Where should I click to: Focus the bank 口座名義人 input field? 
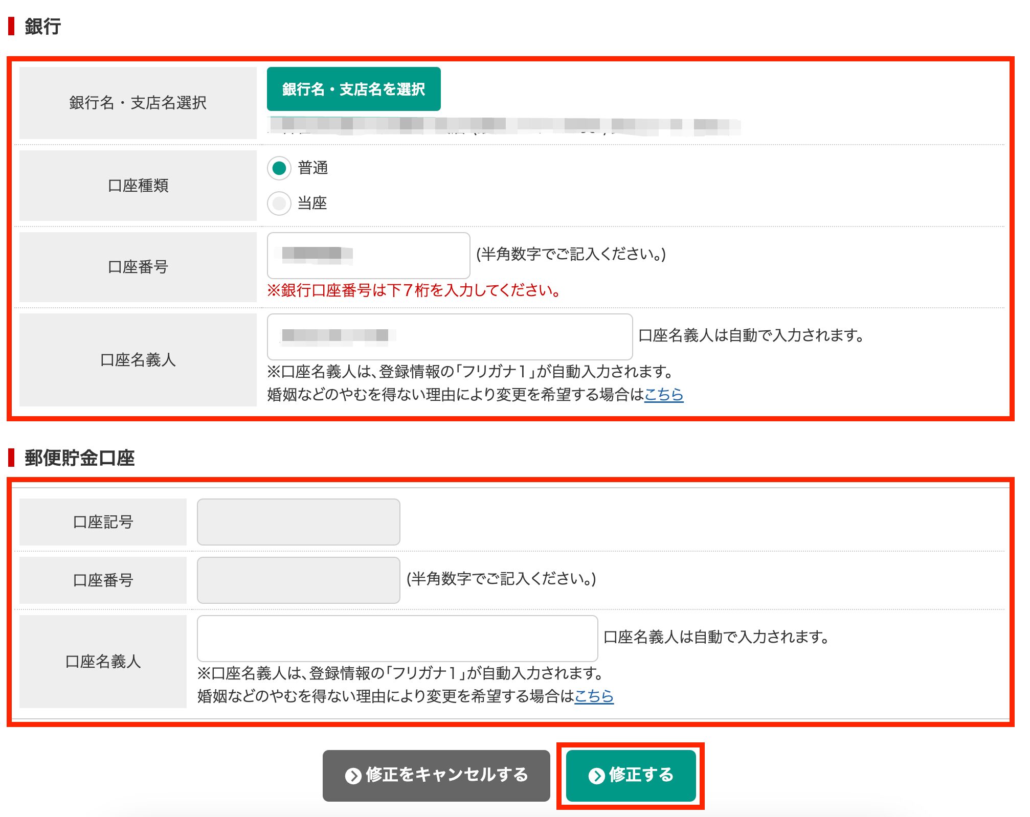point(450,336)
